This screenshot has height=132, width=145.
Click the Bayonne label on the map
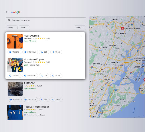pos(126,78)
